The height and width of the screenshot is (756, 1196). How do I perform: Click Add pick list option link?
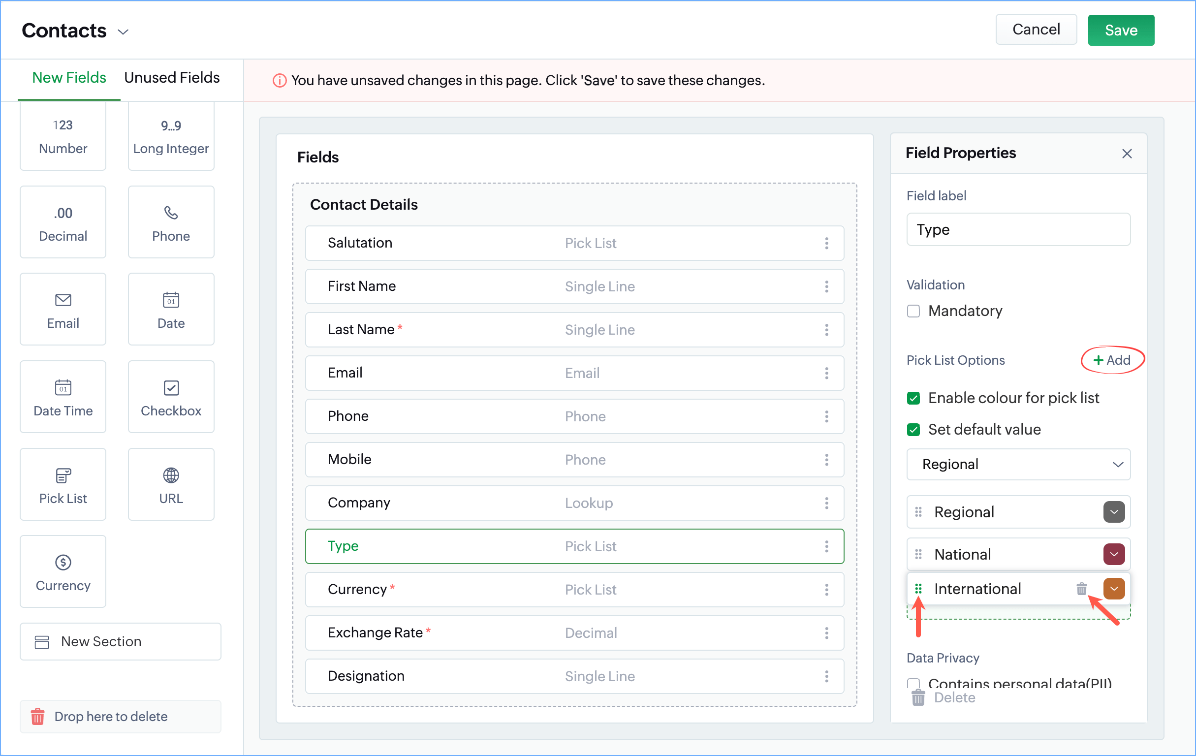tap(1112, 360)
